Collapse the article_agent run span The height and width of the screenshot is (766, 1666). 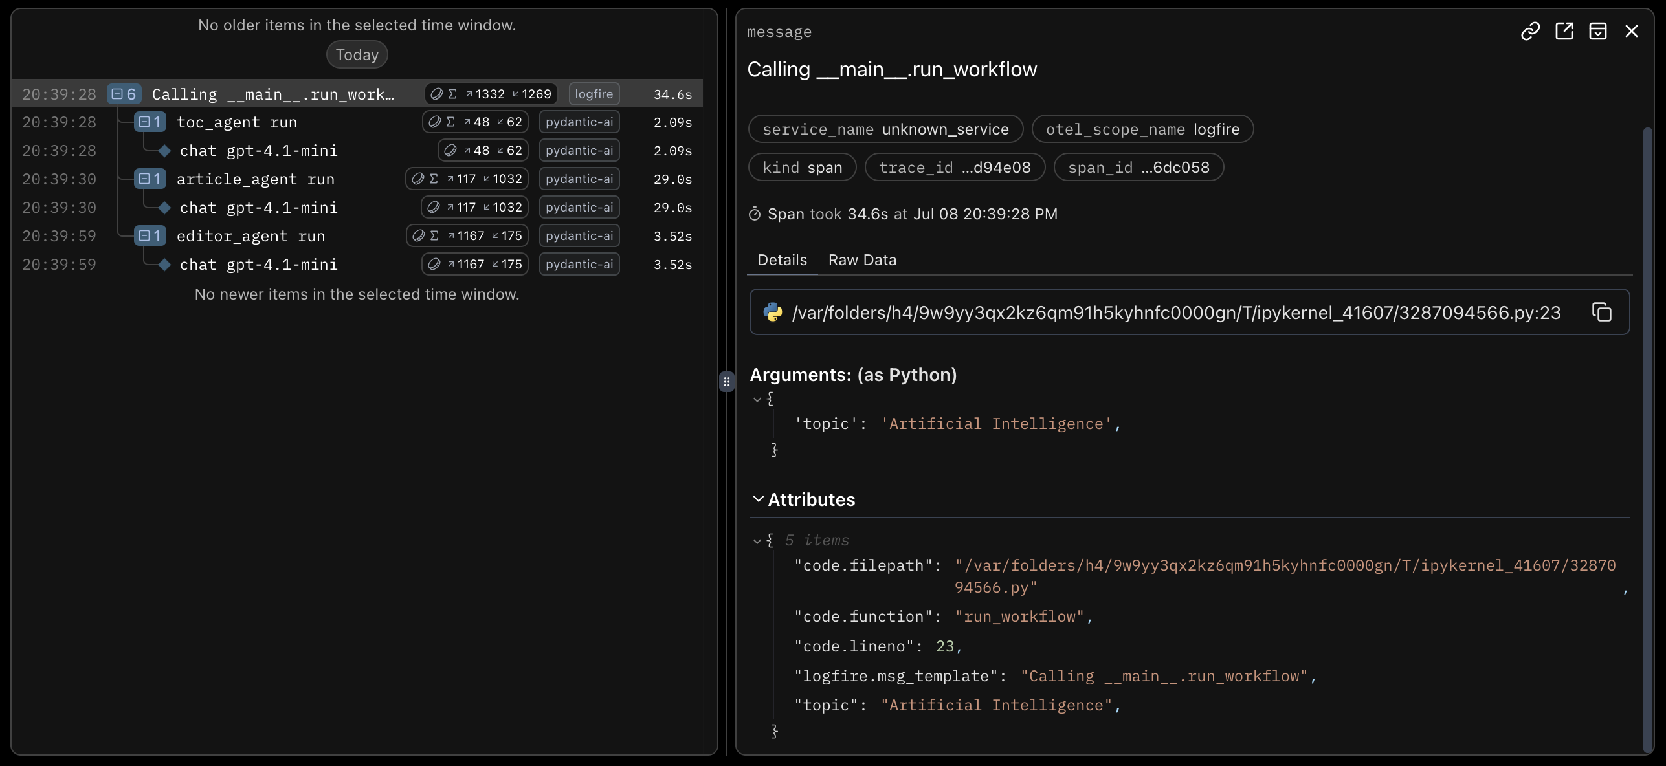coord(150,179)
